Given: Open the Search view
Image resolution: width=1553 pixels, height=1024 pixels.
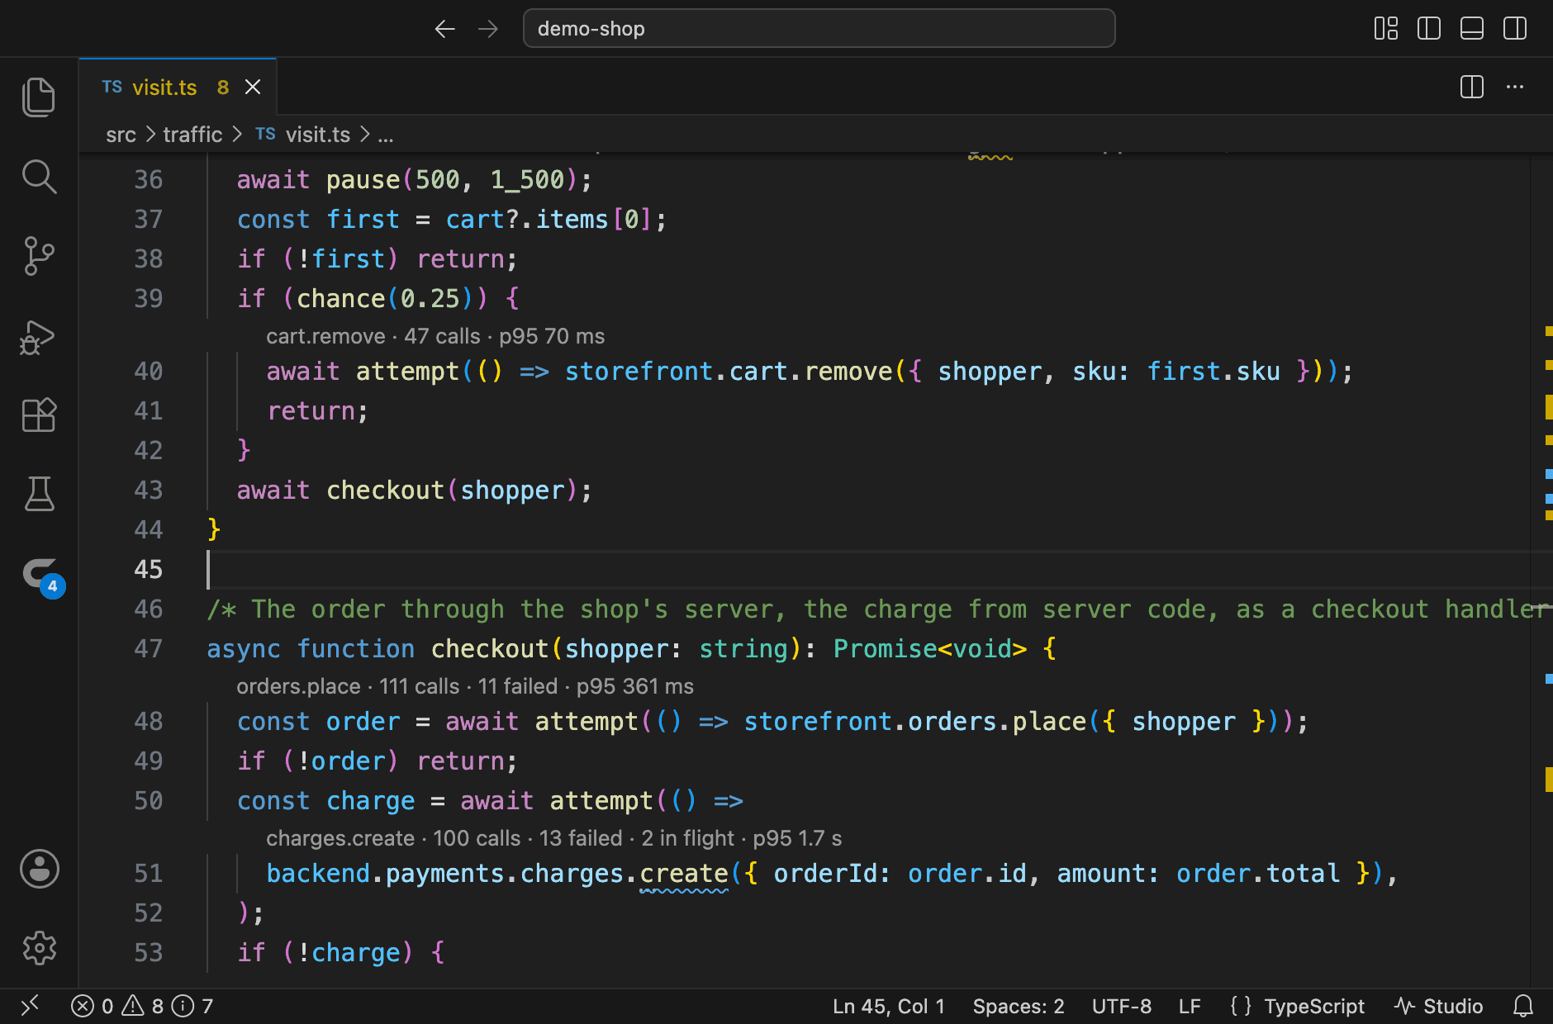Looking at the screenshot, I should pyautogui.click(x=39, y=177).
